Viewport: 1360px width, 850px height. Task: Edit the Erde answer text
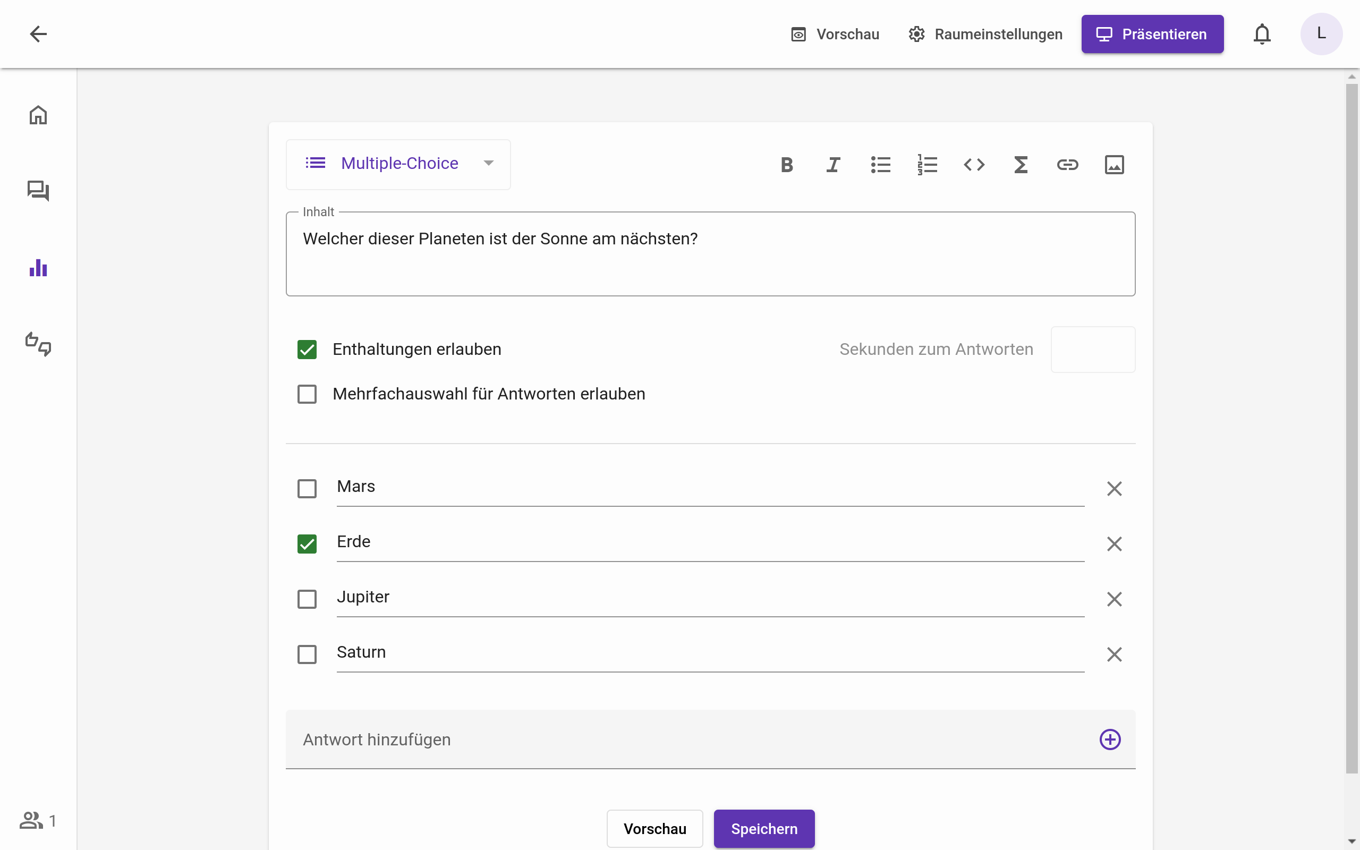[710, 542]
